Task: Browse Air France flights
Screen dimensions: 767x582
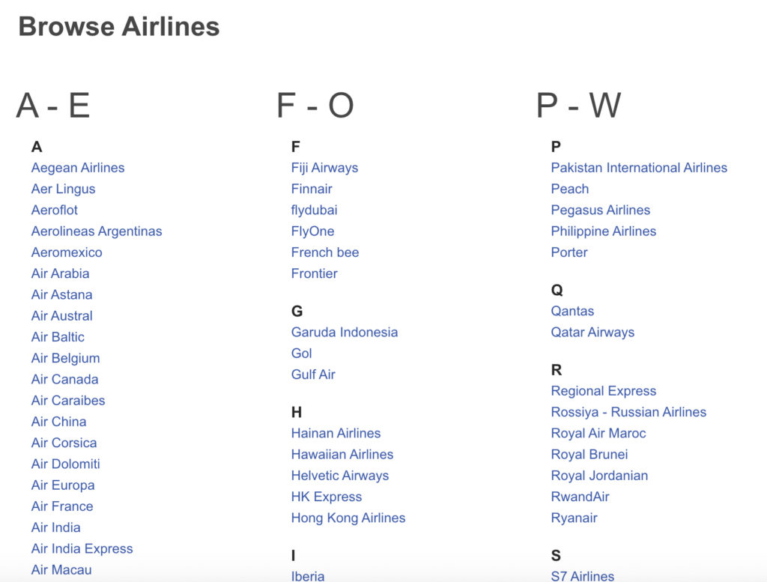Action: [x=61, y=506]
